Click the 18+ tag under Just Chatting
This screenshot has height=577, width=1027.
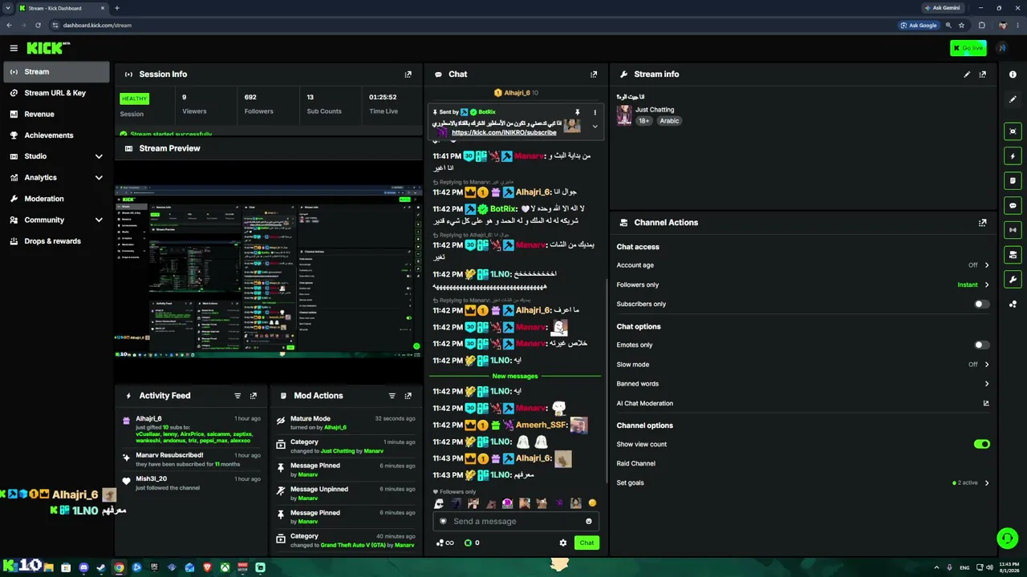click(644, 121)
